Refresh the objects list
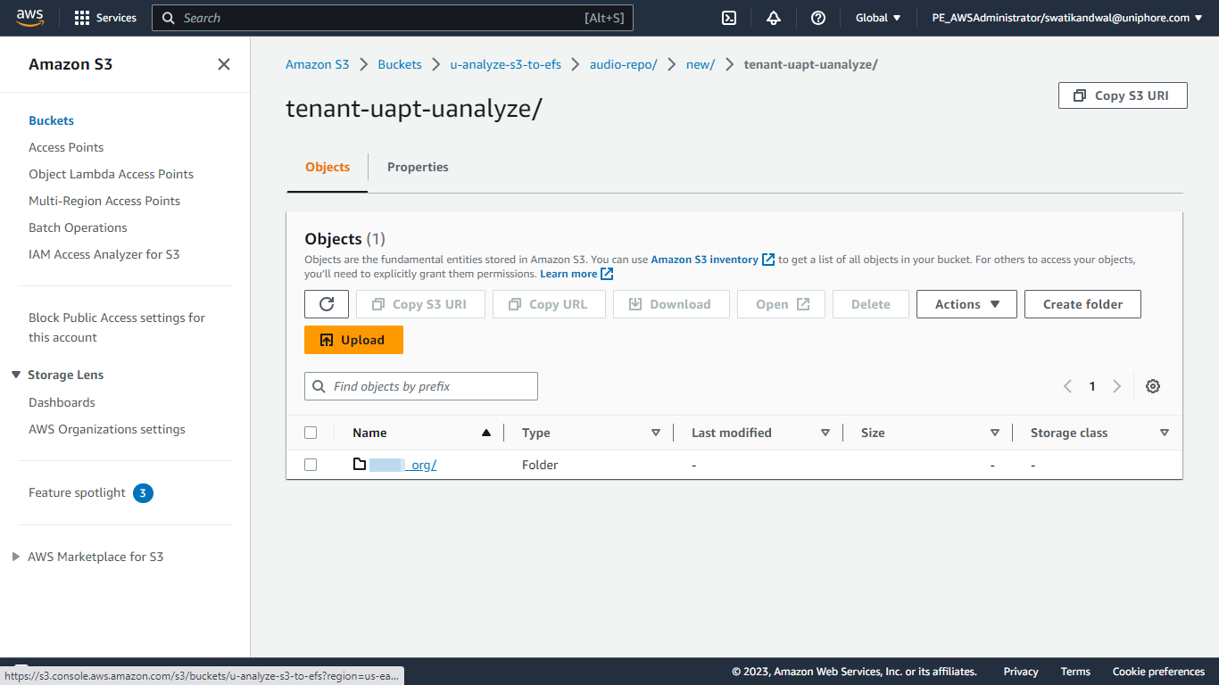Image resolution: width=1219 pixels, height=685 pixels. [x=327, y=304]
